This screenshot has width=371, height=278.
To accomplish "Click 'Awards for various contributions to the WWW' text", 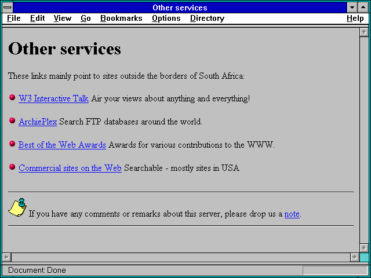I will [x=192, y=145].
